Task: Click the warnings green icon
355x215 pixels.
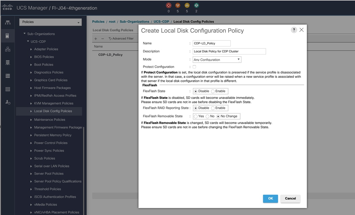Action: [x=196, y=5]
